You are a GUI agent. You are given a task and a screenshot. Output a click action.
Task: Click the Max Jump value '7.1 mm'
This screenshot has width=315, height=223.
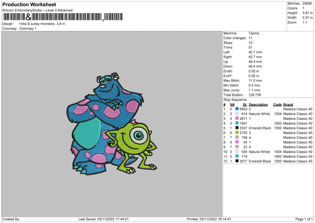254,90
